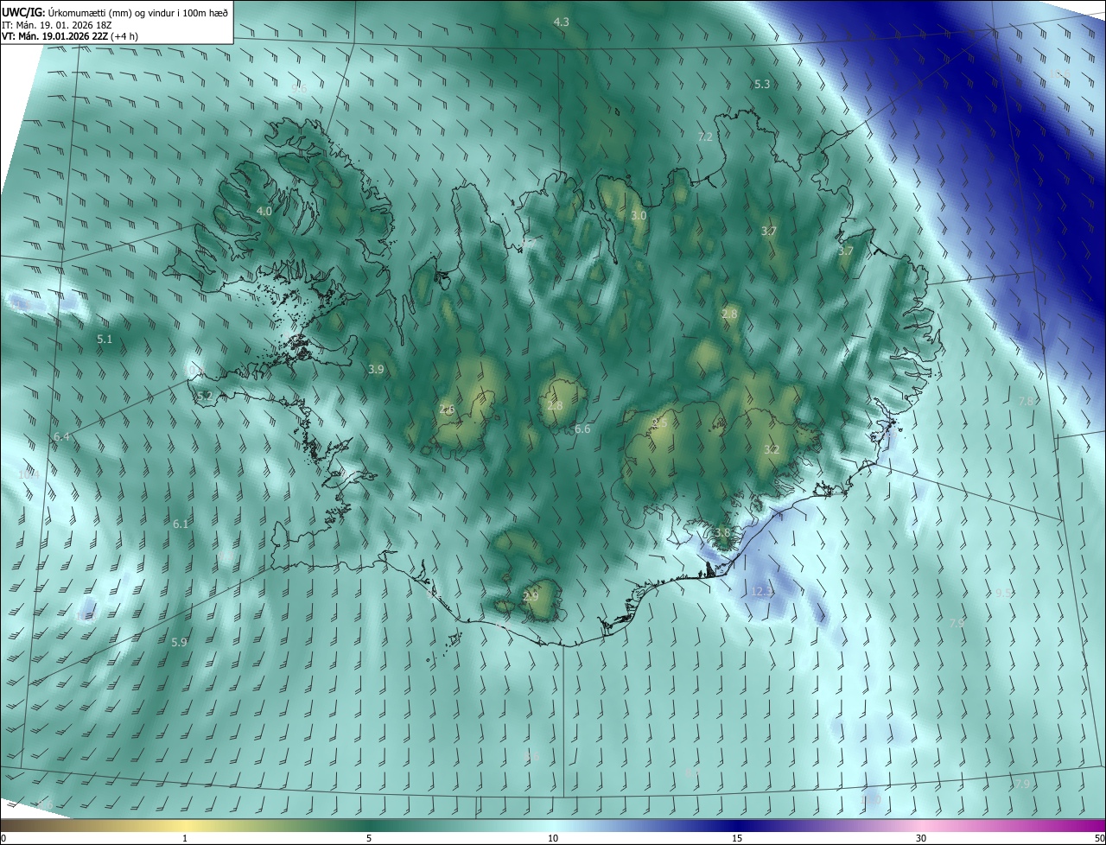Click the 50 tick on the color scale
Screen dimensions: 1106x845
[1099, 839]
